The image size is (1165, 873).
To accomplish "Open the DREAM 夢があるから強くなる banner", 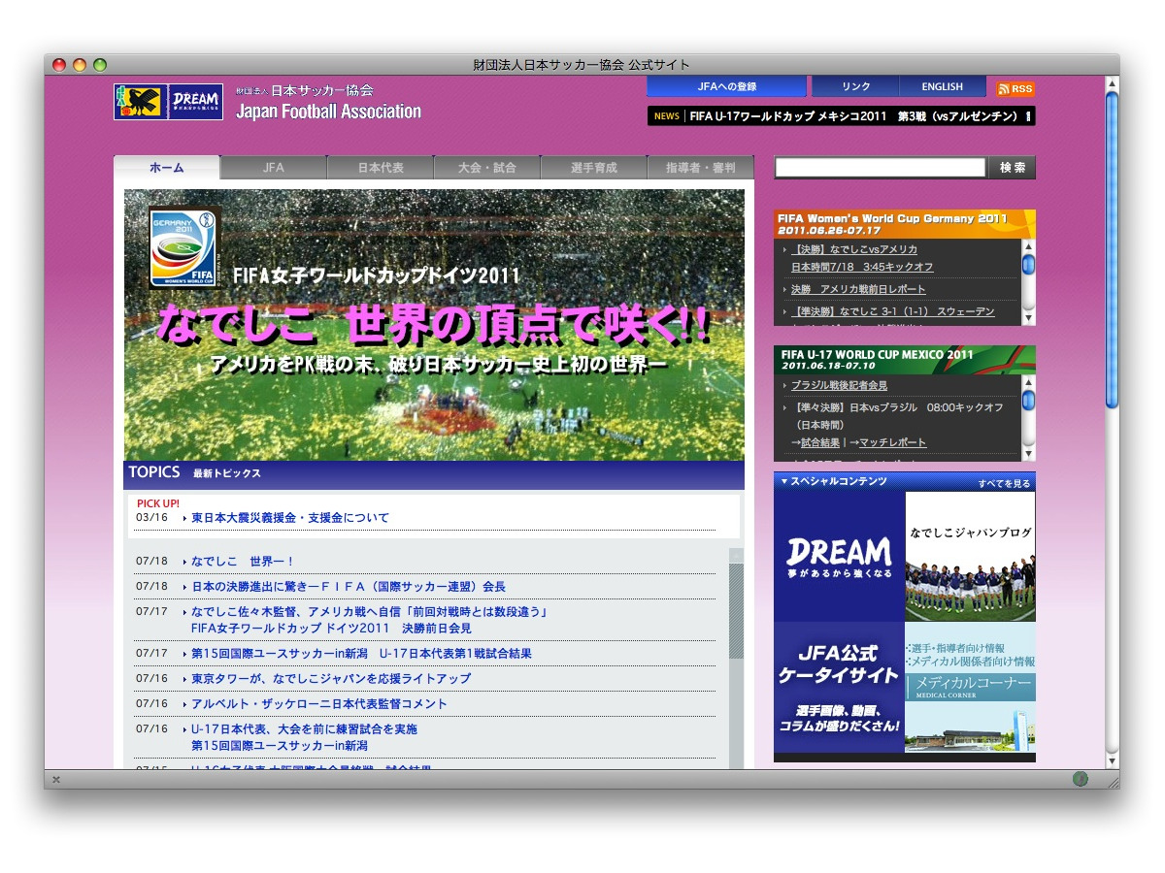I will [x=839, y=557].
